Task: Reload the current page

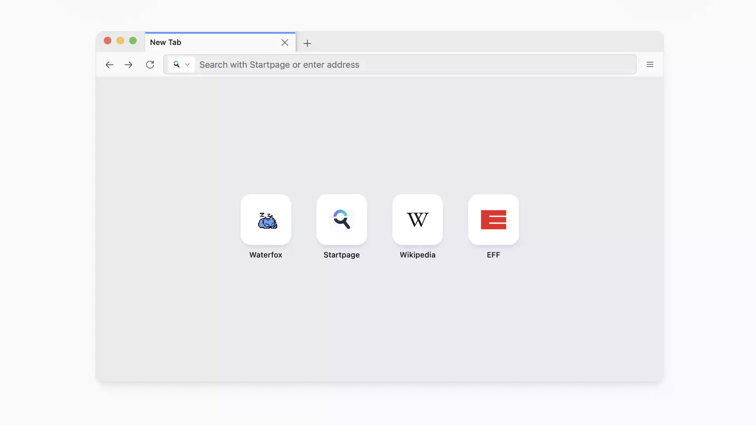Action: click(x=150, y=65)
